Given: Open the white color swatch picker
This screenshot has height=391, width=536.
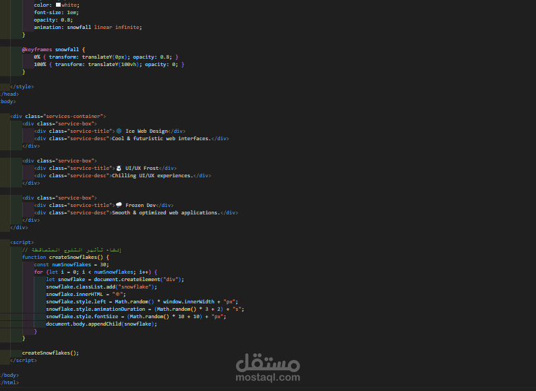Looking at the screenshot, I should click(x=58, y=5).
